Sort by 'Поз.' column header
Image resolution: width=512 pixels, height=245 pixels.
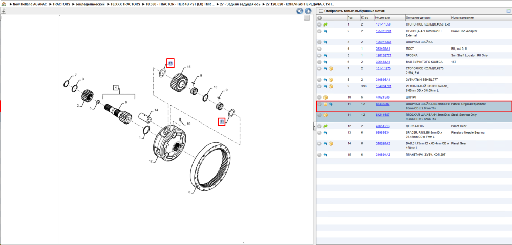point(353,17)
